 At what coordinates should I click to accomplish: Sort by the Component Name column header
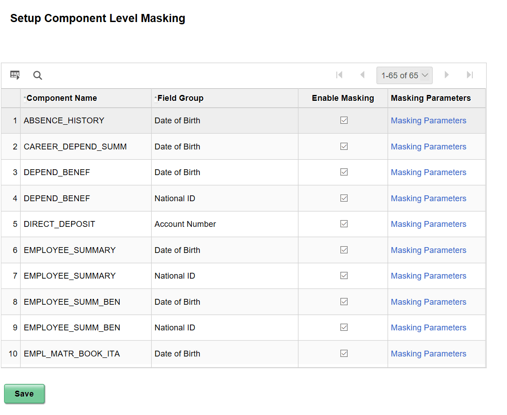pyautogui.click(x=61, y=98)
